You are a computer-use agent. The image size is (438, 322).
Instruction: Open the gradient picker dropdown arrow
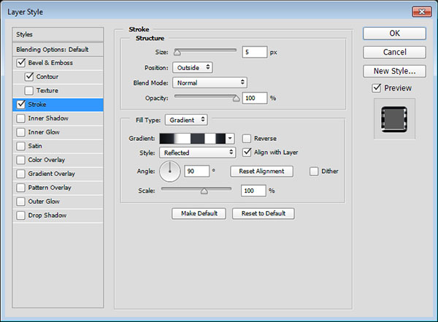point(230,138)
